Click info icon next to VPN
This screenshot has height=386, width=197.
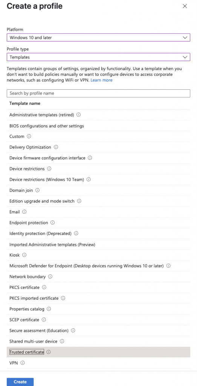(23, 363)
